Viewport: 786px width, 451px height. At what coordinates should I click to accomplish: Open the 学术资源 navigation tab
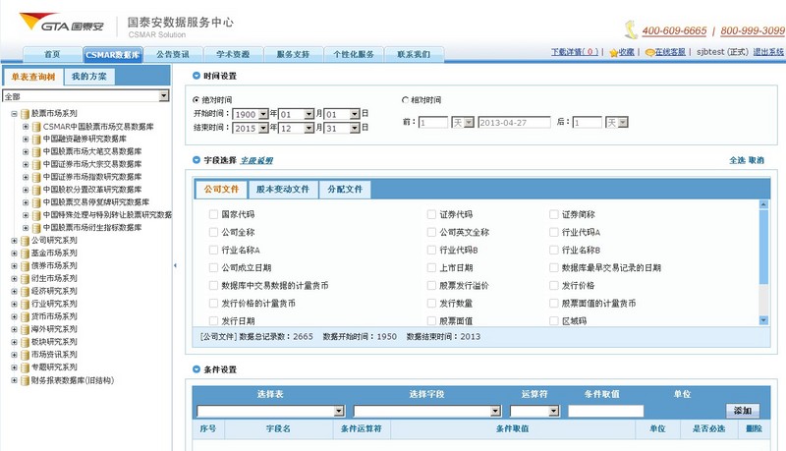coord(233,54)
